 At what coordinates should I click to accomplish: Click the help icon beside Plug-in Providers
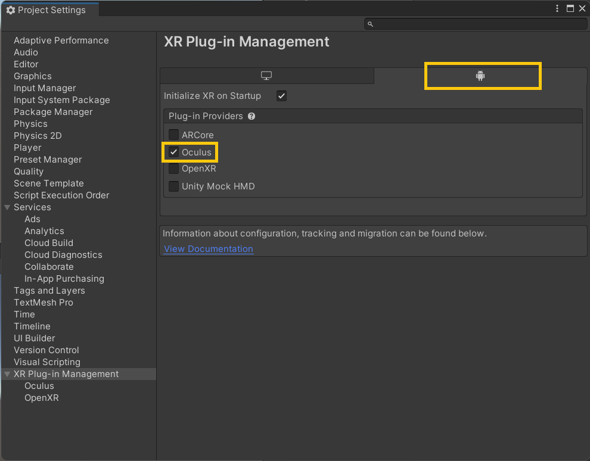pyautogui.click(x=251, y=116)
